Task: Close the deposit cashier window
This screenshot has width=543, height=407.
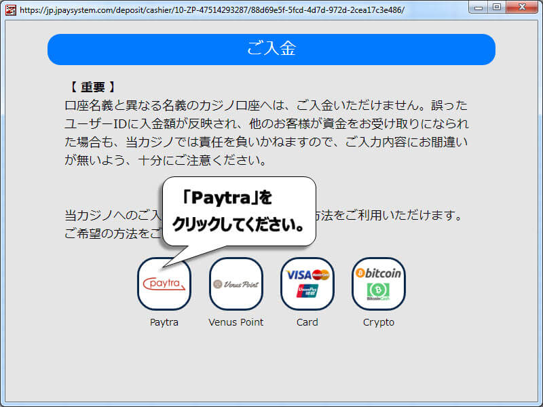Action: click(522, 7)
